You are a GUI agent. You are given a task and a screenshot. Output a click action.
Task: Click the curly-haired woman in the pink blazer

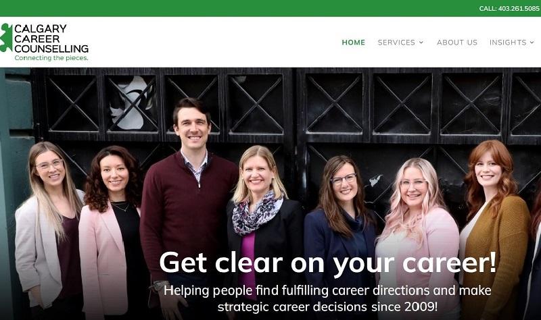[x=110, y=231]
